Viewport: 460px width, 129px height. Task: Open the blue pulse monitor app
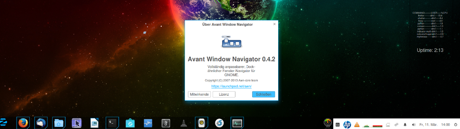coord(148,123)
